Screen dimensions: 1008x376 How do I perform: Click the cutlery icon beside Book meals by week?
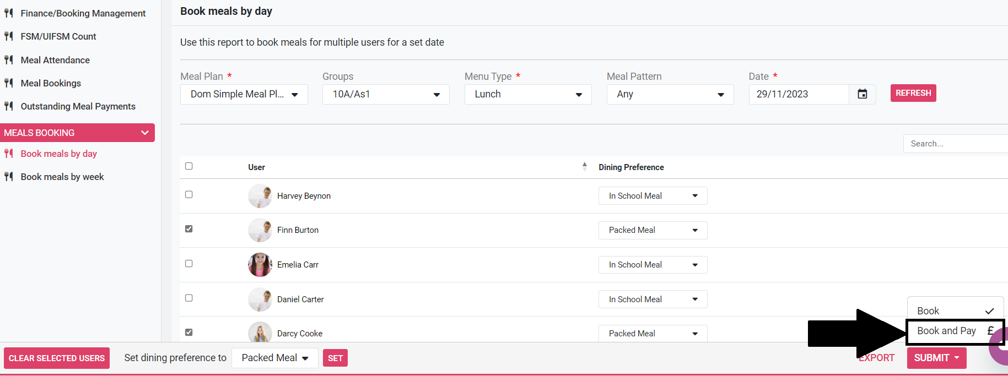point(9,177)
